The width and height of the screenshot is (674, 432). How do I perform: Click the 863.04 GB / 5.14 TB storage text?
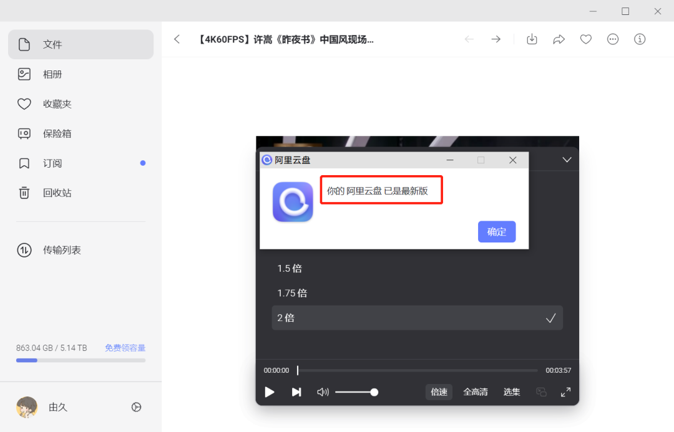click(52, 348)
